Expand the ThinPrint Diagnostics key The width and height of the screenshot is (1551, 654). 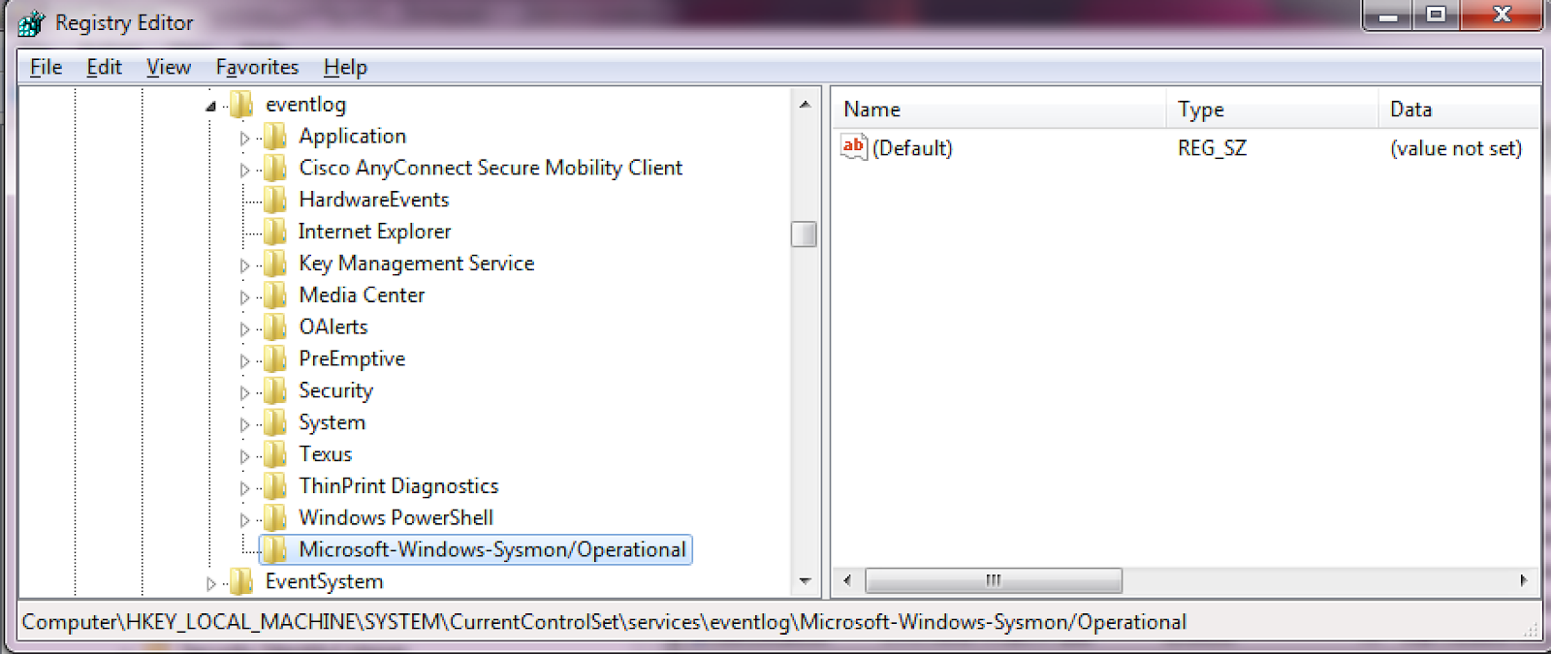244,487
